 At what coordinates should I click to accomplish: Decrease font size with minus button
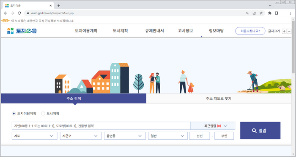[289, 32]
